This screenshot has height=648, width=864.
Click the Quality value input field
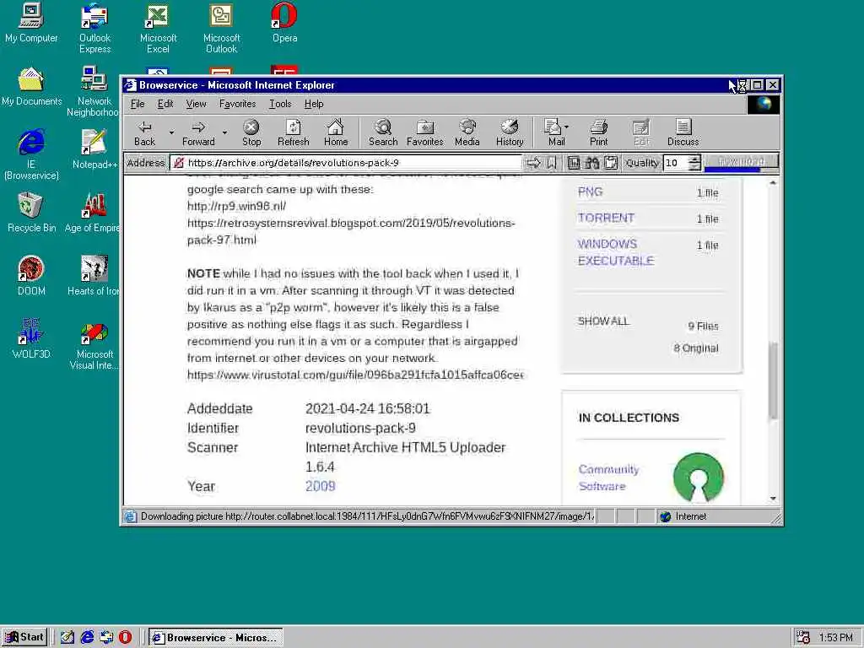coord(676,163)
